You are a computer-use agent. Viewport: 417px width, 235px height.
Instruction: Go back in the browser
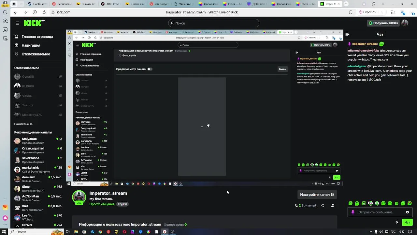coord(16,12)
